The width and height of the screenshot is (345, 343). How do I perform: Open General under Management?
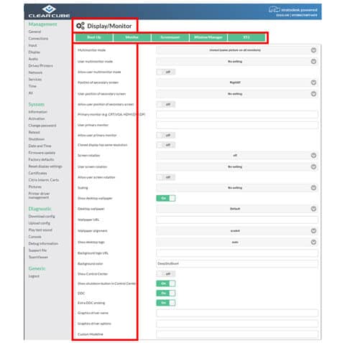[34, 32]
